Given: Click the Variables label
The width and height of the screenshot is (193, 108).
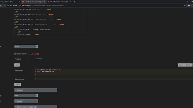Looking at the screenshot, I should (x=18, y=59).
